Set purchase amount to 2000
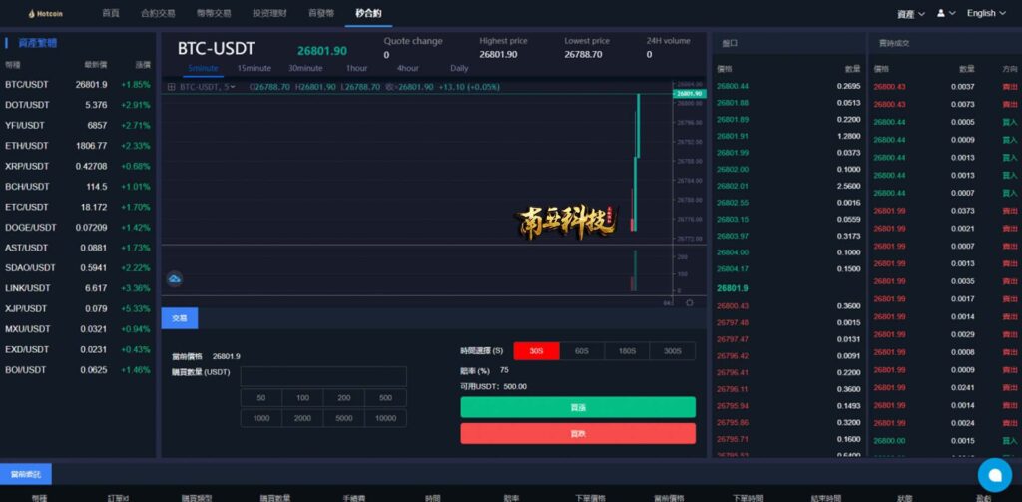Screen dimensions: 1022x502 [x=303, y=418]
